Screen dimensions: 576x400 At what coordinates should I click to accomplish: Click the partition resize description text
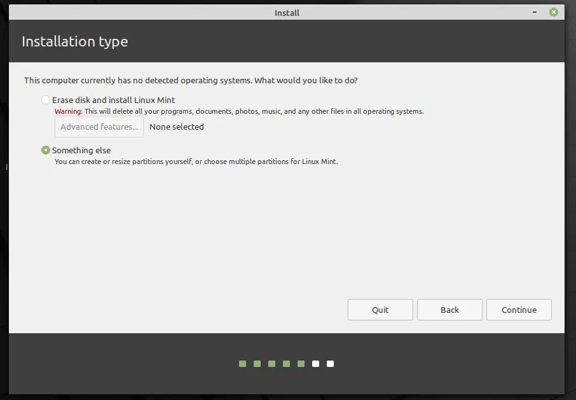click(195, 162)
